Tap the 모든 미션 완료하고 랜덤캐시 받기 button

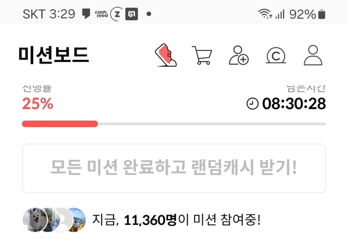pos(174,168)
